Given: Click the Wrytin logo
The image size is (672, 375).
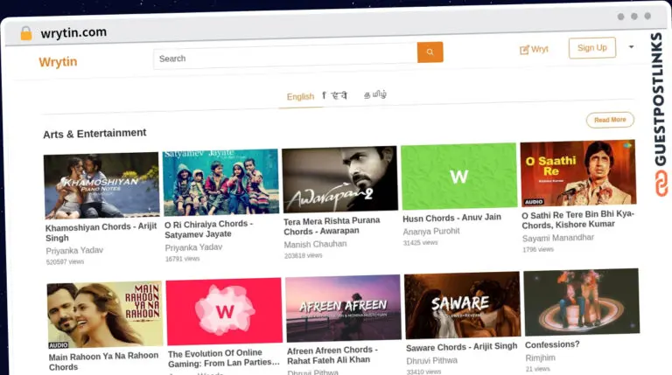Looking at the screenshot, I should click(x=58, y=61).
